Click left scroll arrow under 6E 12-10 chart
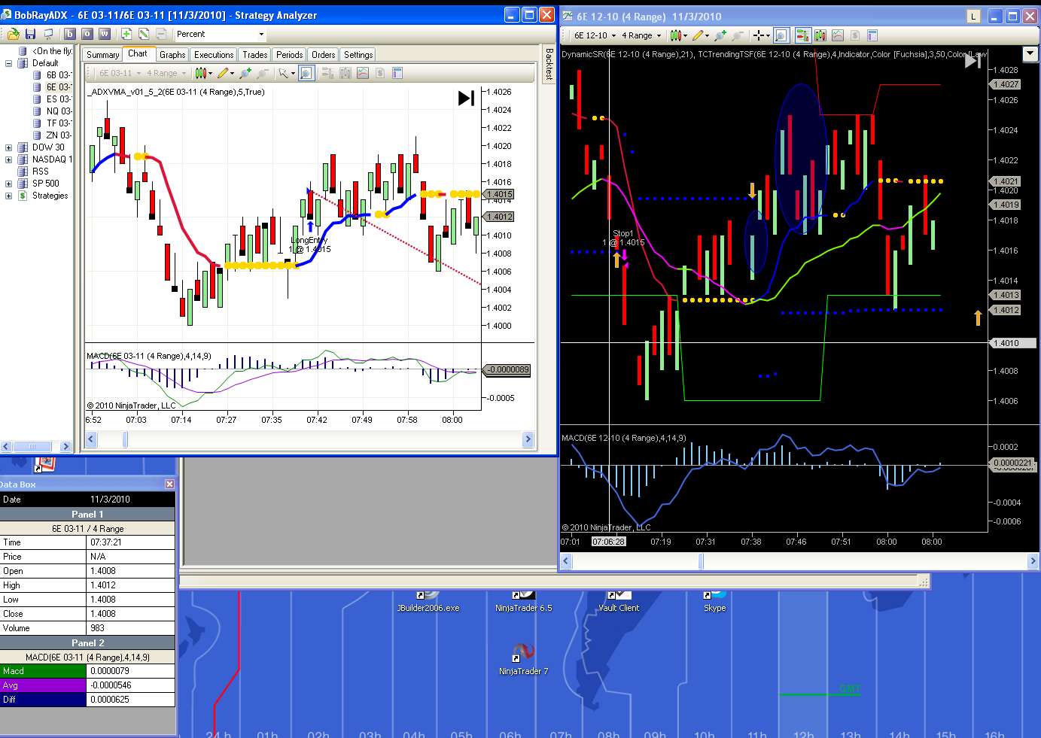This screenshot has height=738, width=1041. pyautogui.click(x=566, y=561)
